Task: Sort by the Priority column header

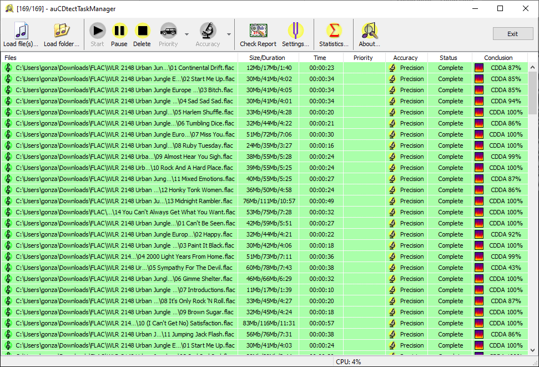Action: click(x=364, y=57)
